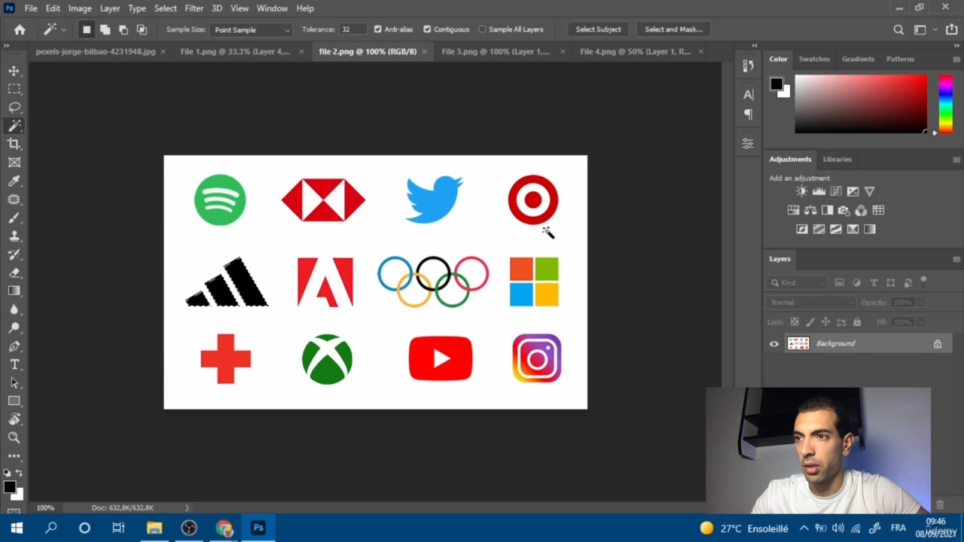Image resolution: width=964 pixels, height=542 pixels.
Task: Select the Crop tool
Action: click(14, 144)
